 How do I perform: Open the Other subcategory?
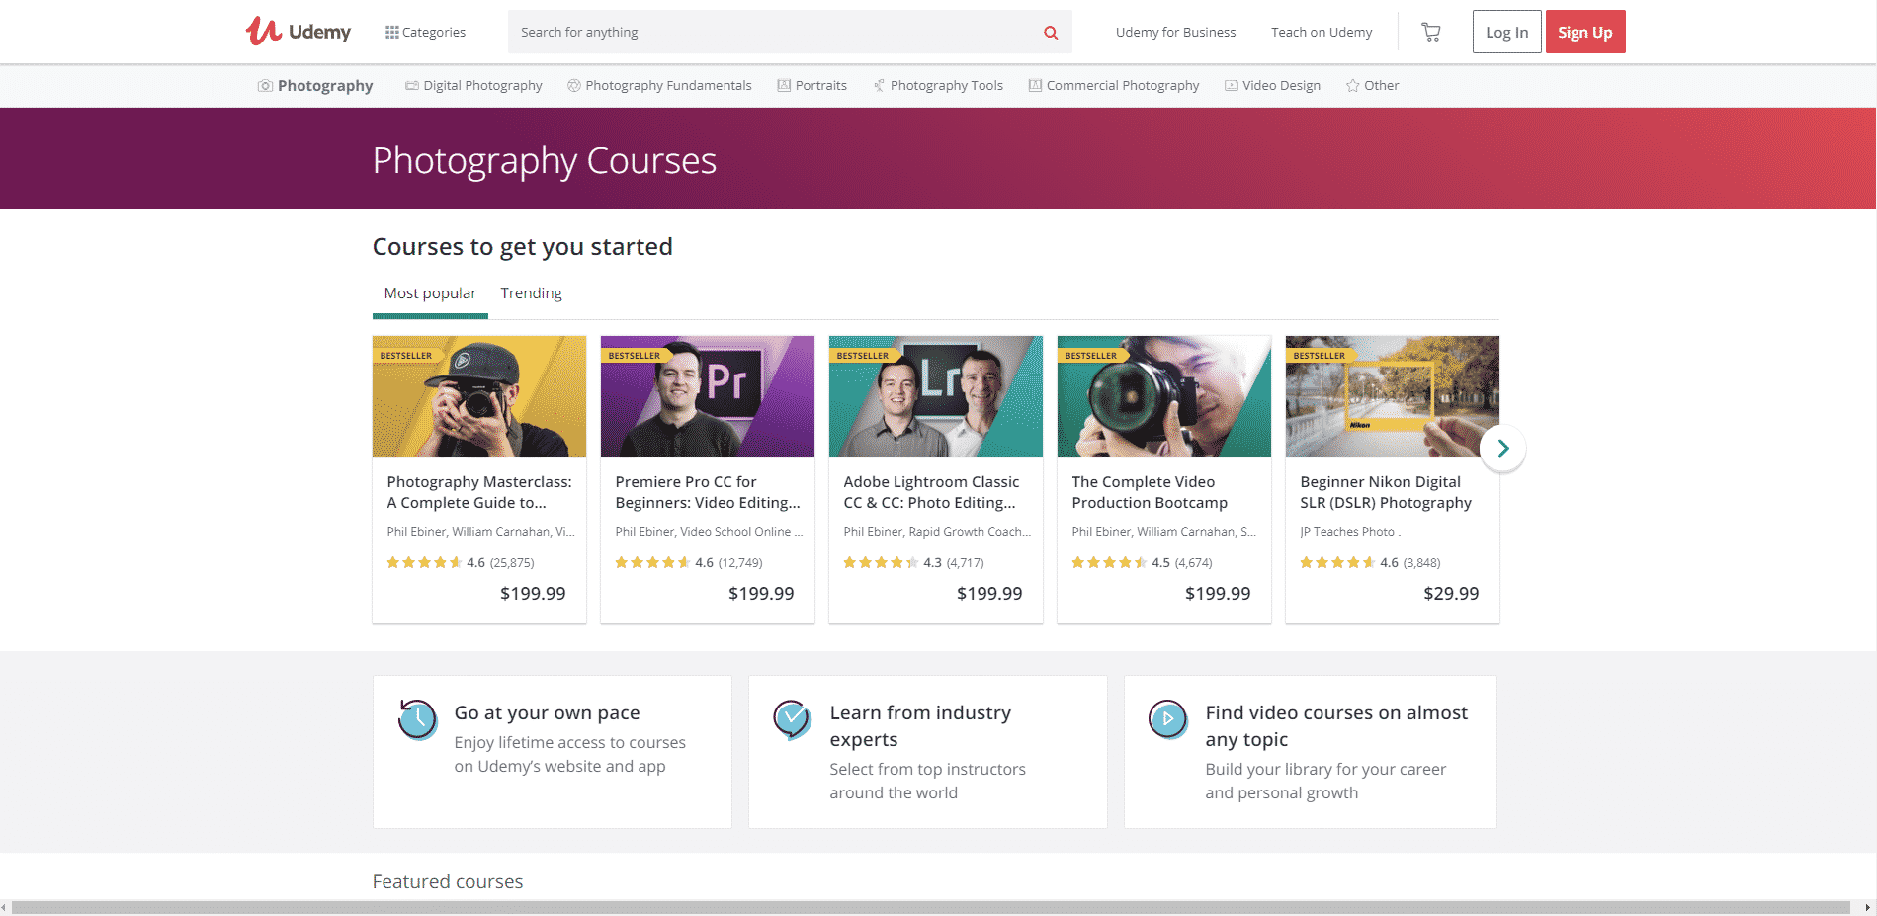[x=1372, y=86]
